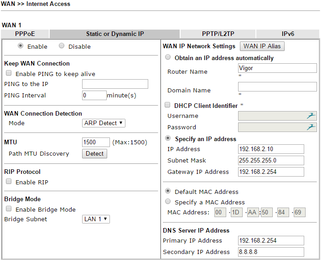Click the MAC Address octet 84 field
Image resolution: width=322 pixels, height=264 pixels.
coord(283,213)
